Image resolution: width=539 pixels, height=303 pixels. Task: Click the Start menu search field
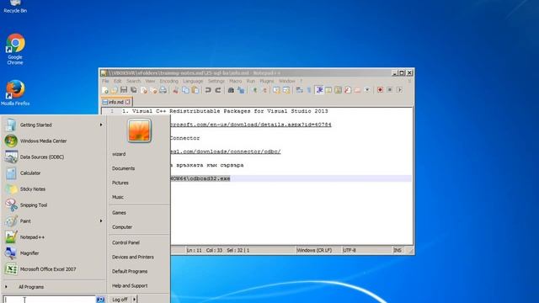49,300
